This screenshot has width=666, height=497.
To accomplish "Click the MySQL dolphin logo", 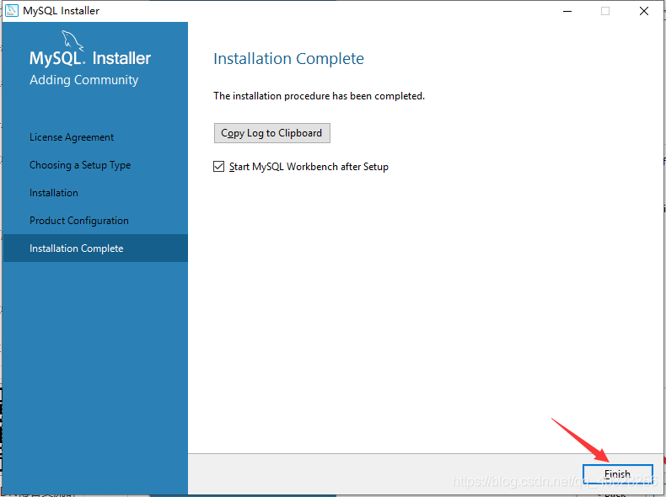I will (x=73, y=40).
